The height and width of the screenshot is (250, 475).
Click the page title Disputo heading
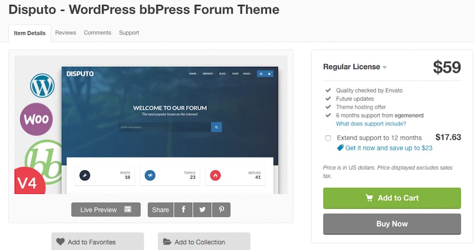(144, 10)
